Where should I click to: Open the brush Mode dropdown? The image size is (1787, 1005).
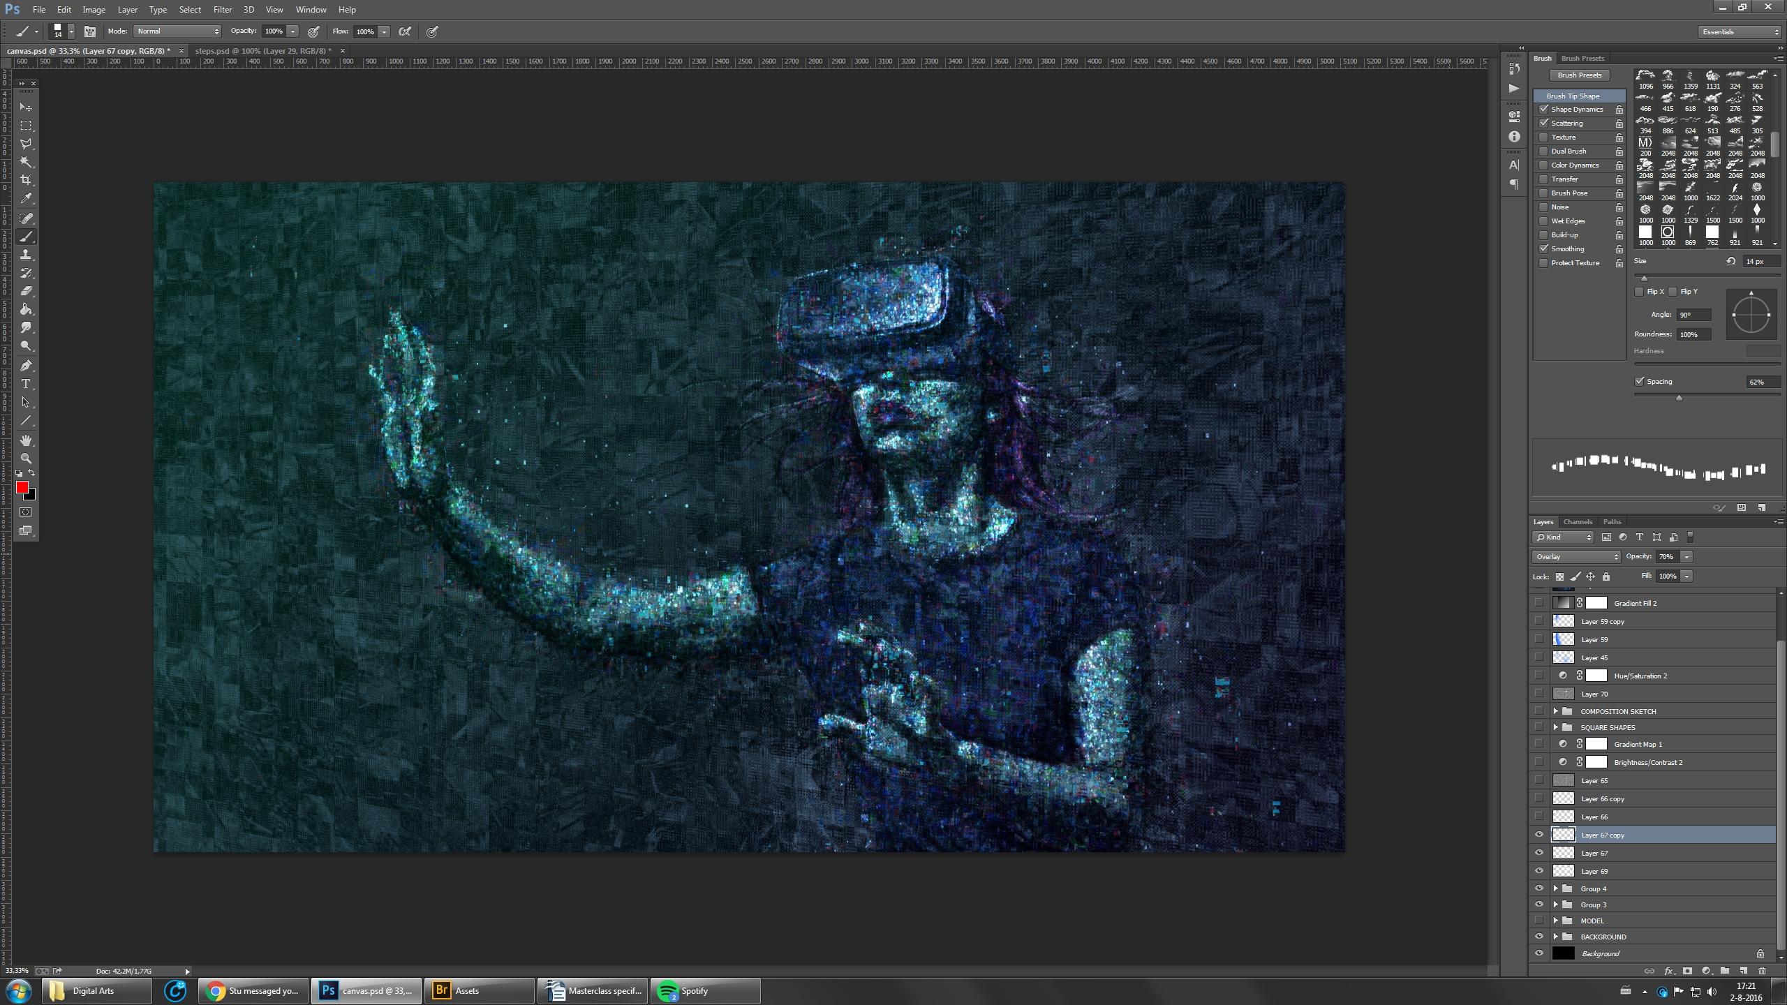tap(177, 31)
